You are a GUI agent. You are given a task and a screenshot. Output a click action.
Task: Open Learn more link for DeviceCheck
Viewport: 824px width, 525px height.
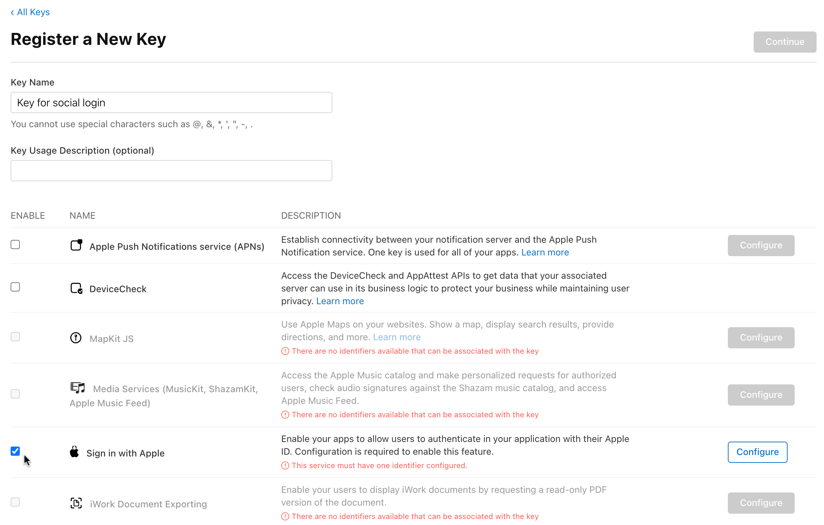pyautogui.click(x=340, y=301)
